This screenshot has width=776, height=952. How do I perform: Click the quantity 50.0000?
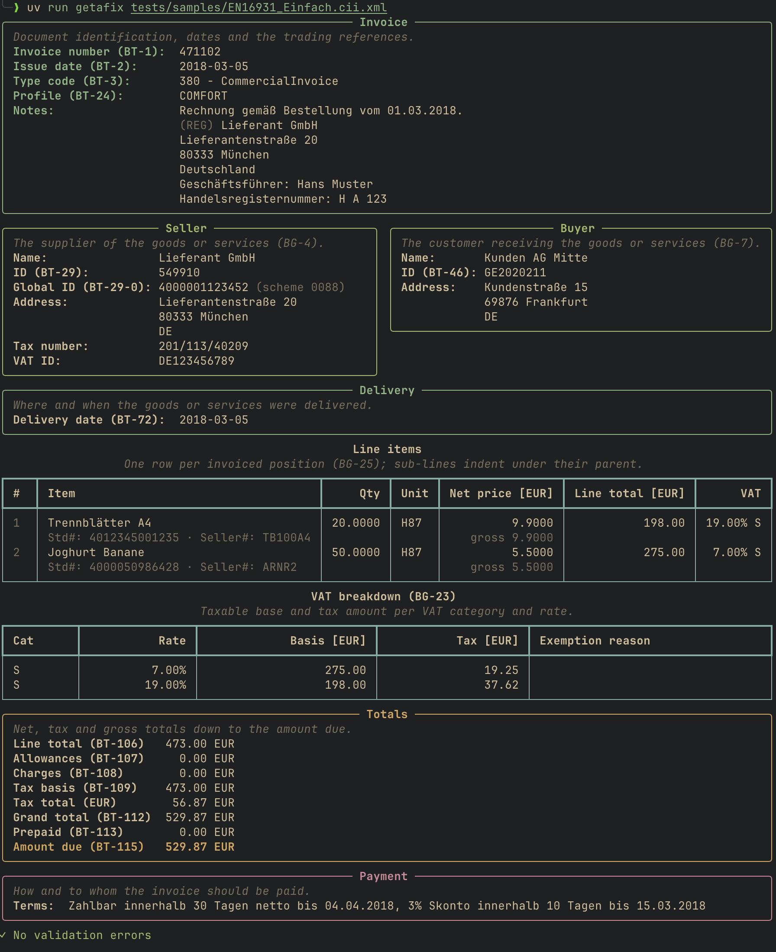(x=356, y=552)
